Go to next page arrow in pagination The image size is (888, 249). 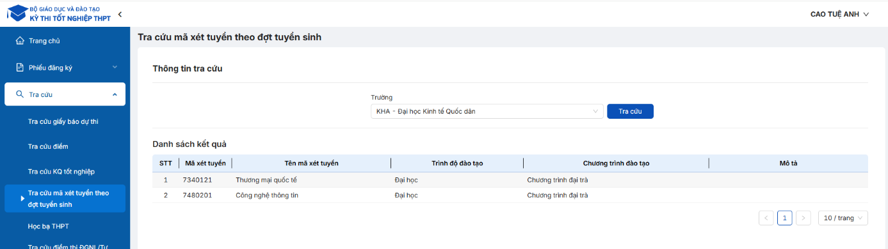(x=804, y=218)
